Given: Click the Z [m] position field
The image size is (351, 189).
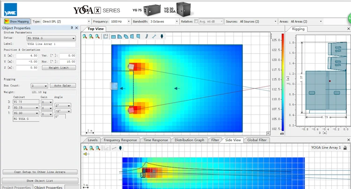Looking at the screenshot, I should (27, 68).
